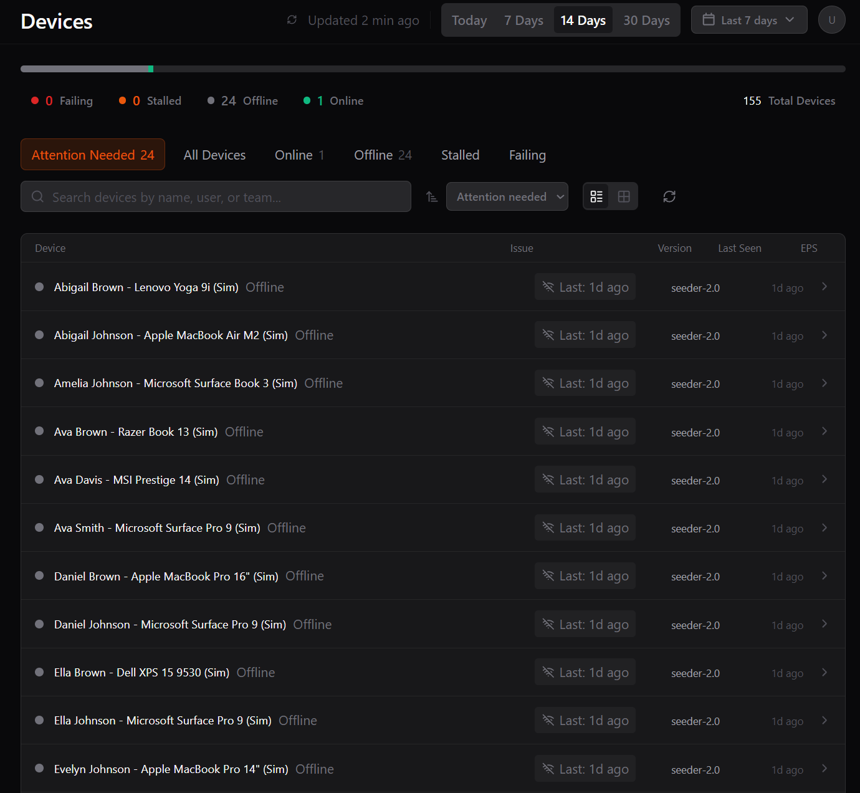Screen dimensions: 860x793
Task: Switch to list view layout
Action: pyautogui.click(x=596, y=197)
